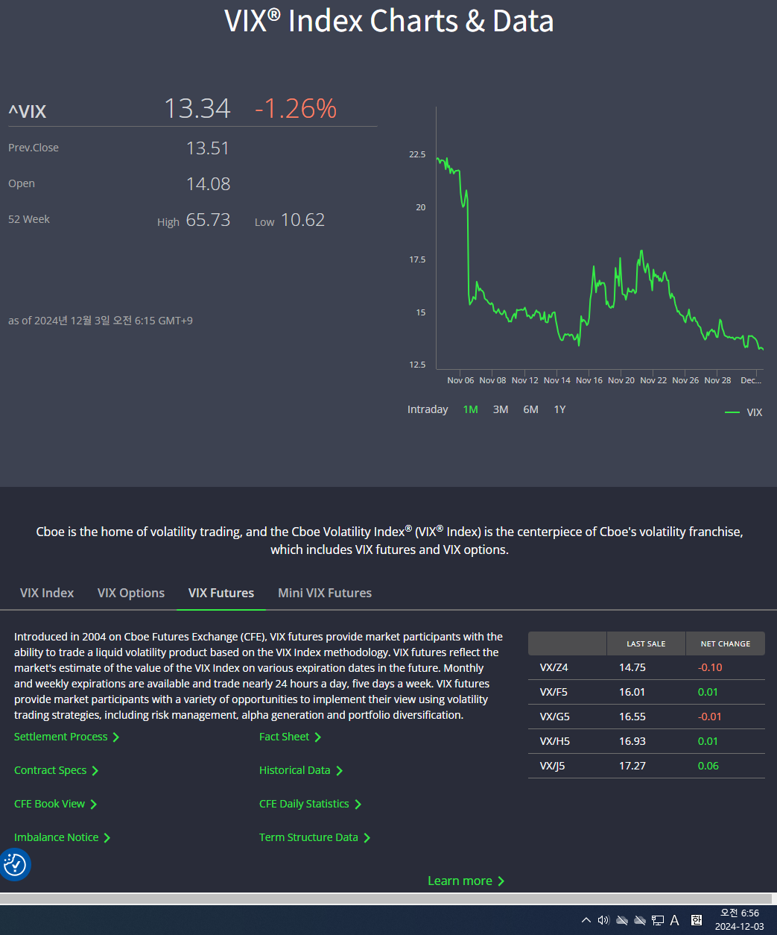This screenshot has width=777, height=935.
Task: Open the CFE Book View link
Action: (56, 804)
